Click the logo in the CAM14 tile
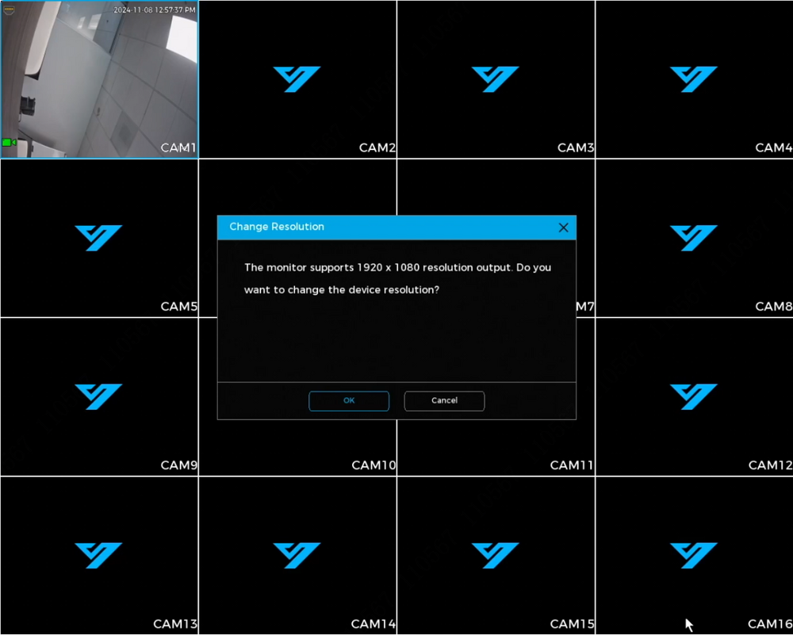 point(297,555)
